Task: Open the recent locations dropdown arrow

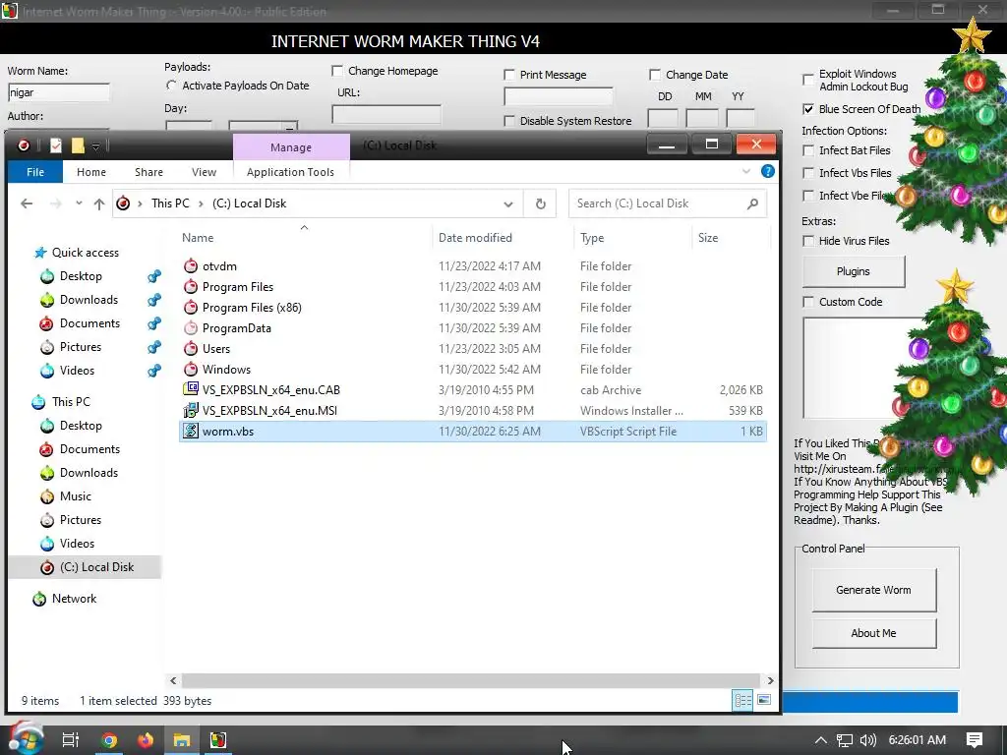Action: click(x=79, y=203)
